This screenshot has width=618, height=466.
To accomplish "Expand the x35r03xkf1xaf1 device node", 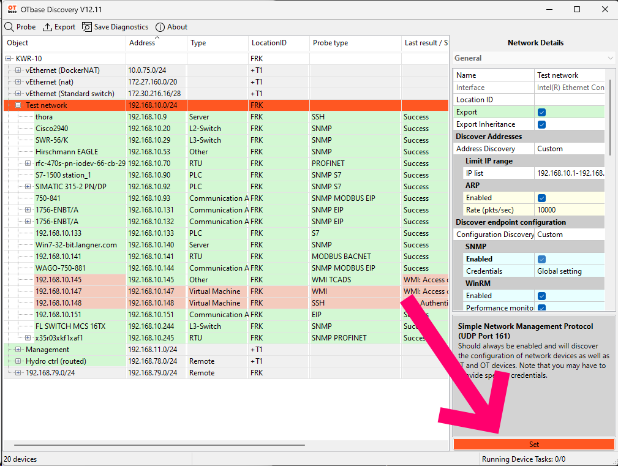I will [x=28, y=337].
